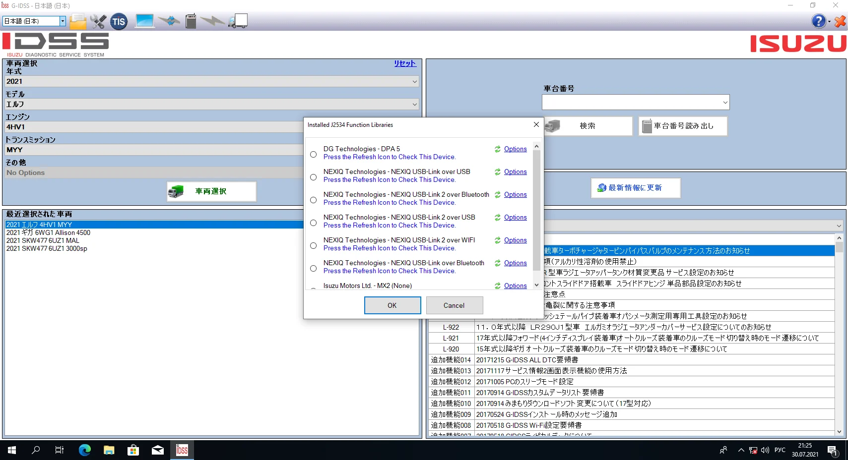Image resolution: width=848 pixels, height=460 pixels.
Task: Open the notification center in the taskbar
Action: pos(832,450)
